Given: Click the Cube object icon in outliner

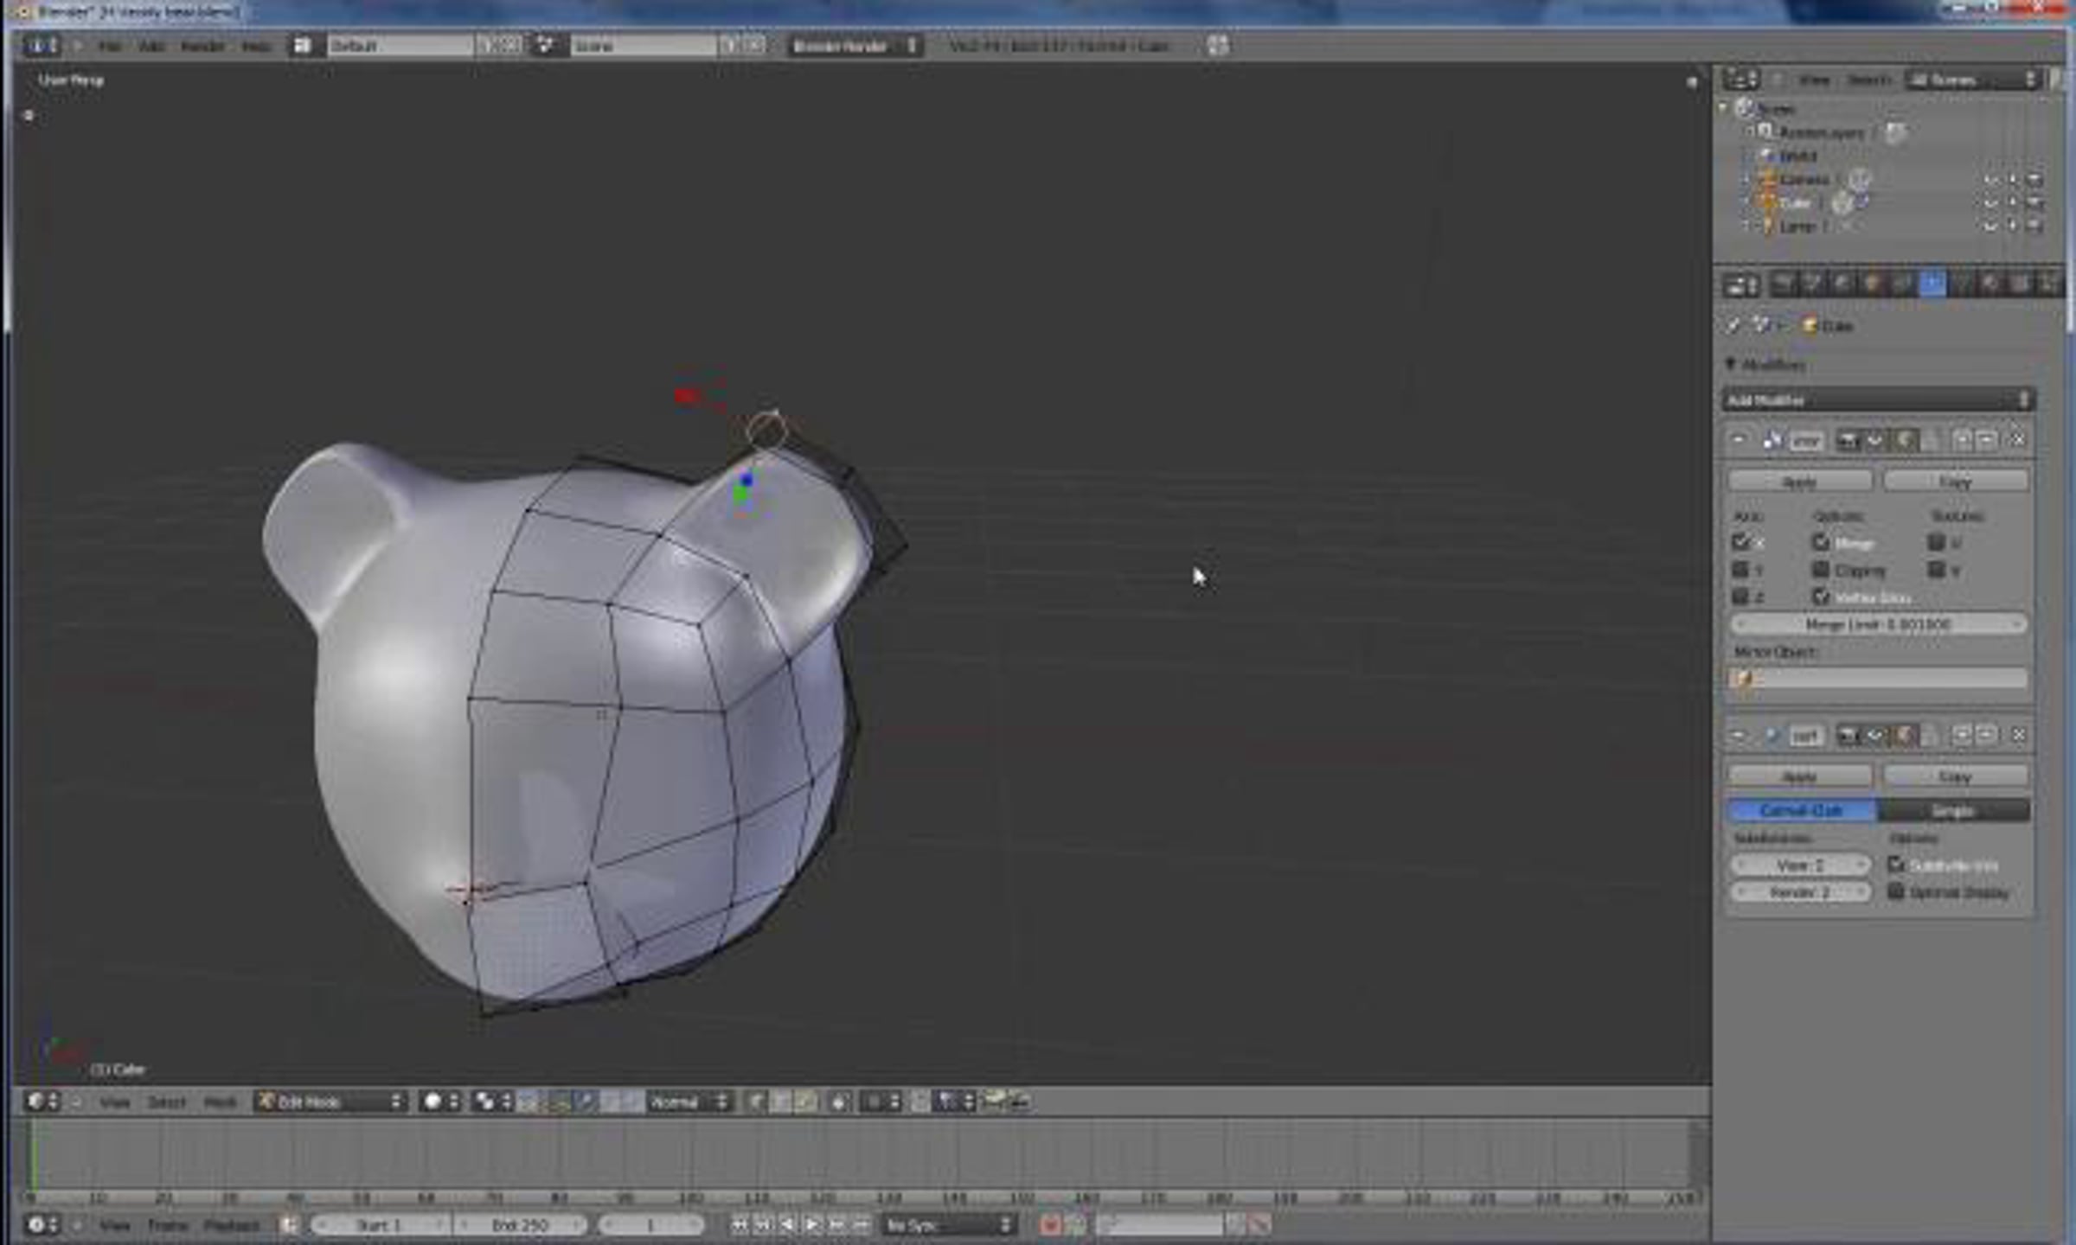Looking at the screenshot, I should coord(1766,203).
